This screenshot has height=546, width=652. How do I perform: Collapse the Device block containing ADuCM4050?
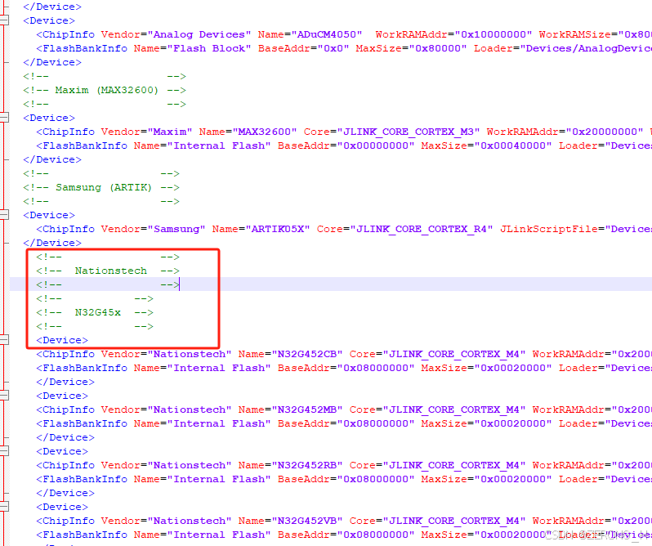(4, 20)
